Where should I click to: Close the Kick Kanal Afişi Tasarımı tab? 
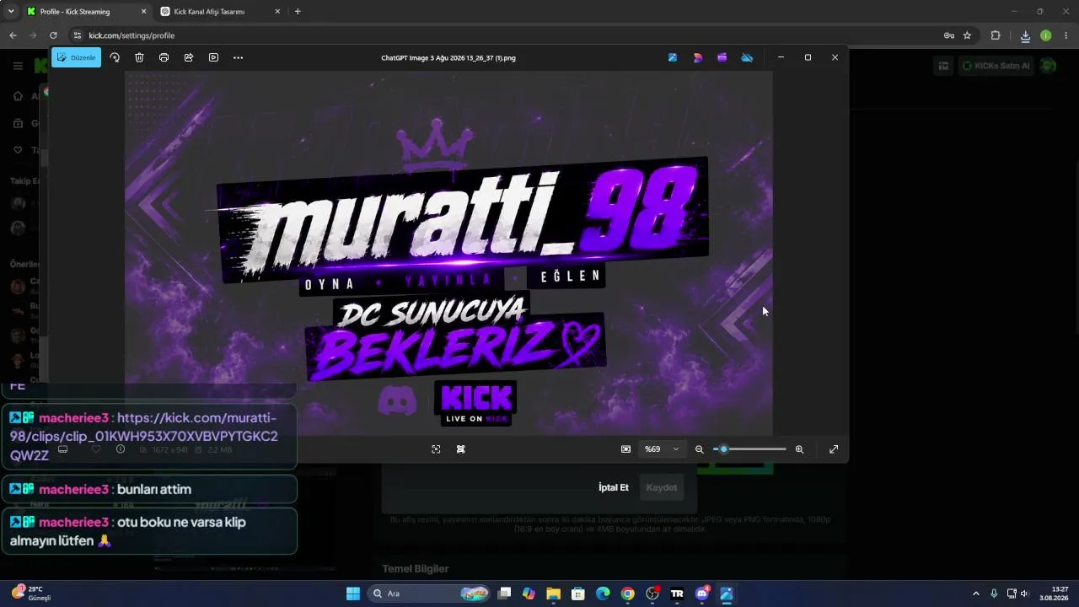point(277,12)
